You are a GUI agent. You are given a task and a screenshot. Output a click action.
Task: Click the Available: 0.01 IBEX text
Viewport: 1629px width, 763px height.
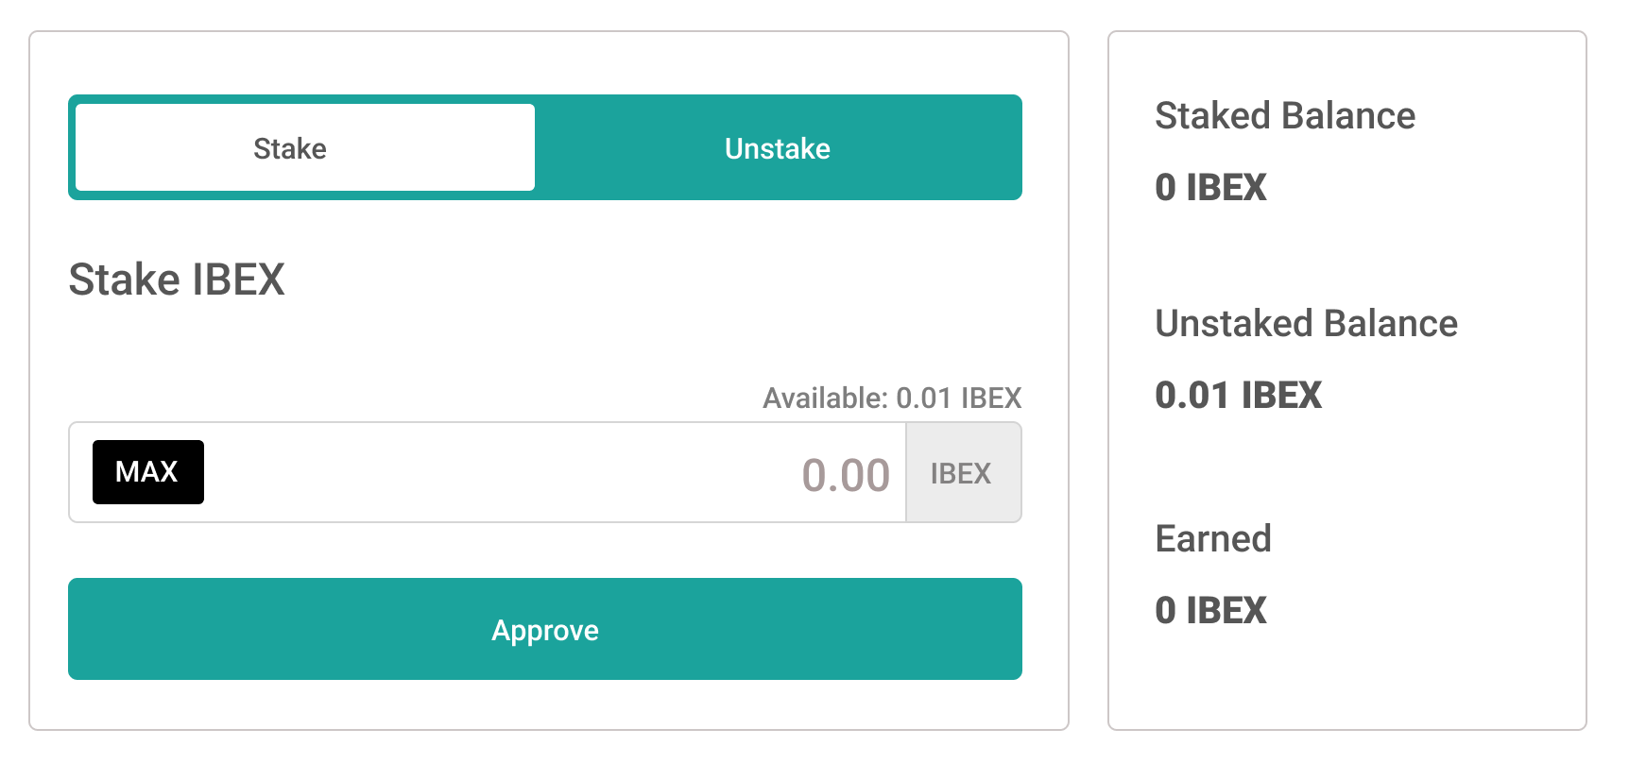(892, 398)
